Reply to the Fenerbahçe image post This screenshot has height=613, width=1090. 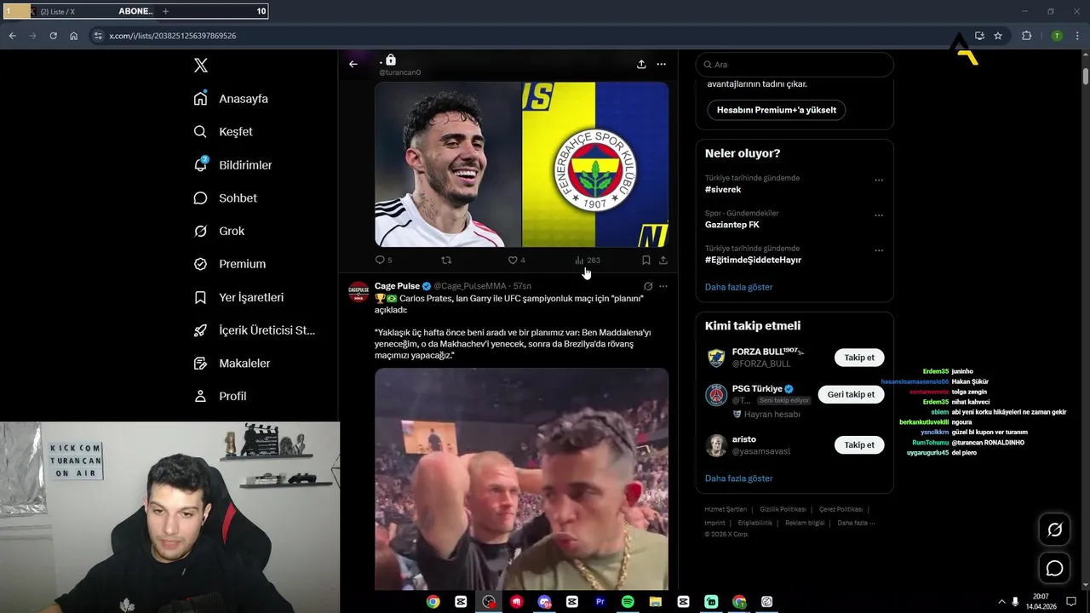click(383, 261)
